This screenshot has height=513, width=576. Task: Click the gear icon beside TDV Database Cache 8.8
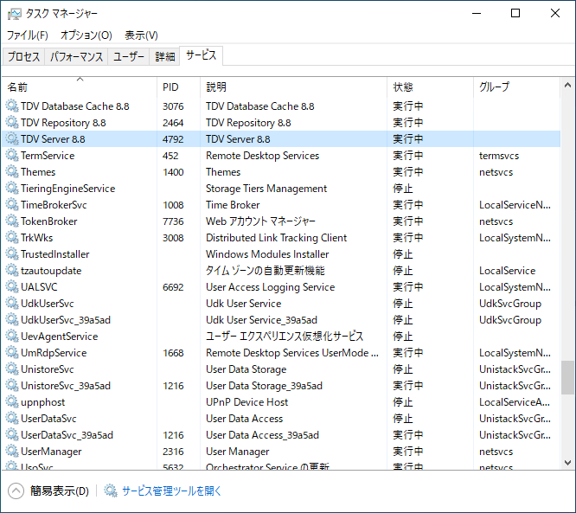click(x=12, y=106)
